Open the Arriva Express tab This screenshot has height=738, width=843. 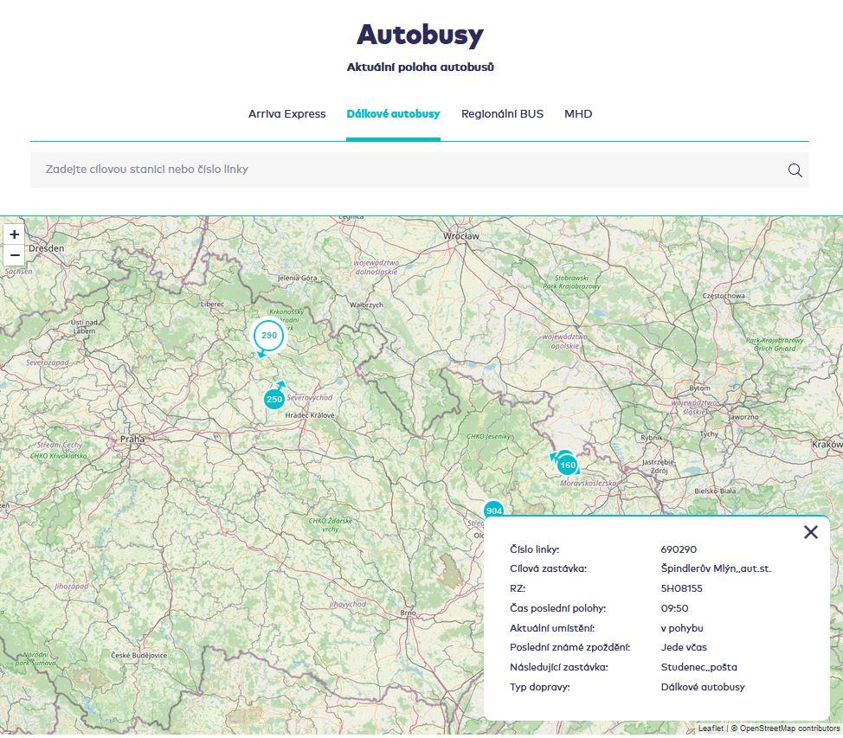point(286,114)
